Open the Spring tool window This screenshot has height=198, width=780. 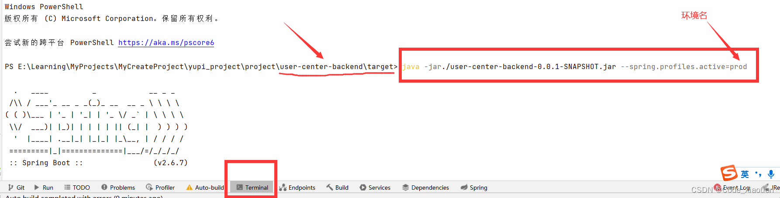pos(474,188)
